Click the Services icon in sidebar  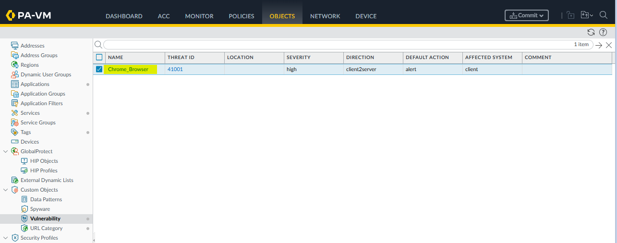(15, 113)
